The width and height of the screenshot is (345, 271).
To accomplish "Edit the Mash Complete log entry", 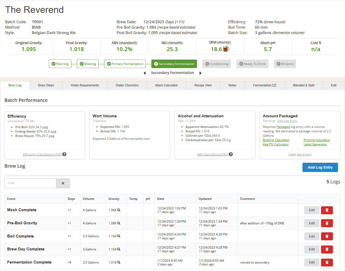I will tap(312, 210).
